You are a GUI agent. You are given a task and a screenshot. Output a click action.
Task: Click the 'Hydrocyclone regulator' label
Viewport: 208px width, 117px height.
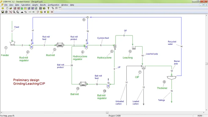pos(80,58)
